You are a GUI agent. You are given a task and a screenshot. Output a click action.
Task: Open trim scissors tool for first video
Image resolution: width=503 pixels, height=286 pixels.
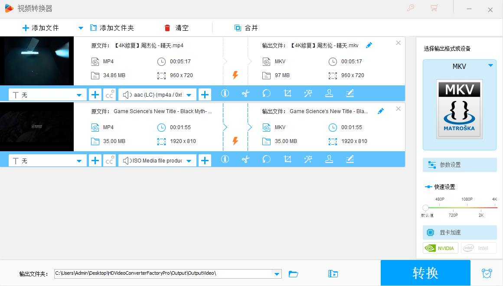[x=246, y=94]
